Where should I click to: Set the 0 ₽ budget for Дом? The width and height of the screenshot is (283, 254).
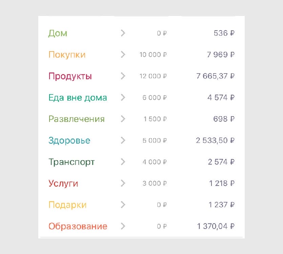[162, 33]
